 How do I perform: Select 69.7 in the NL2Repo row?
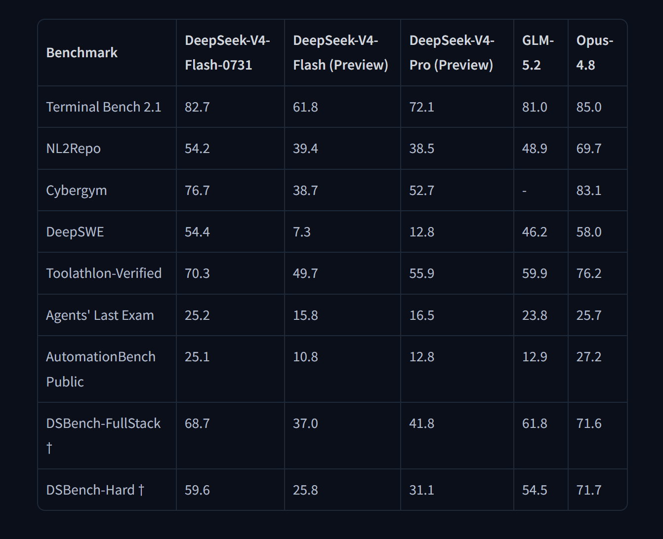click(x=589, y=149)
